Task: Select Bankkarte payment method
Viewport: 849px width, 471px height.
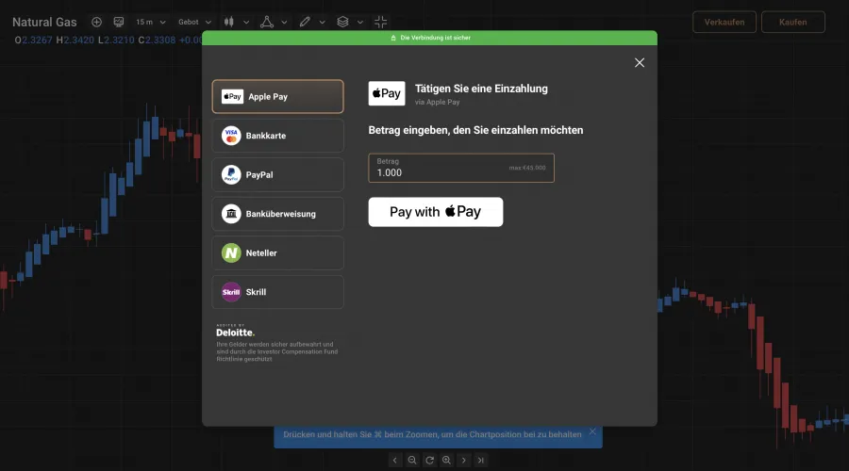Action: (x=277, y=136)
